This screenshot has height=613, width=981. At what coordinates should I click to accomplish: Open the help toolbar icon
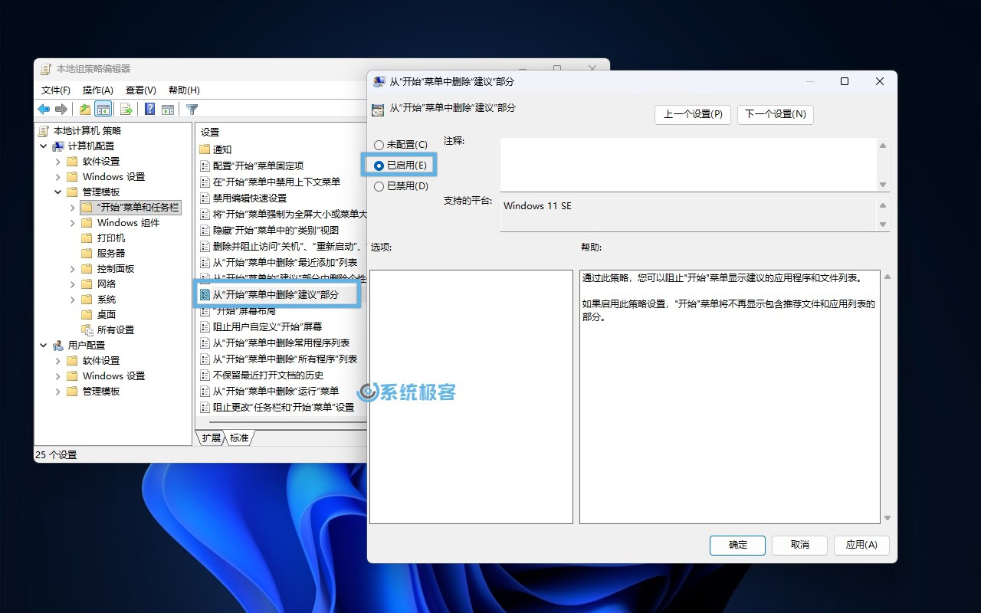tap(149, 109)
